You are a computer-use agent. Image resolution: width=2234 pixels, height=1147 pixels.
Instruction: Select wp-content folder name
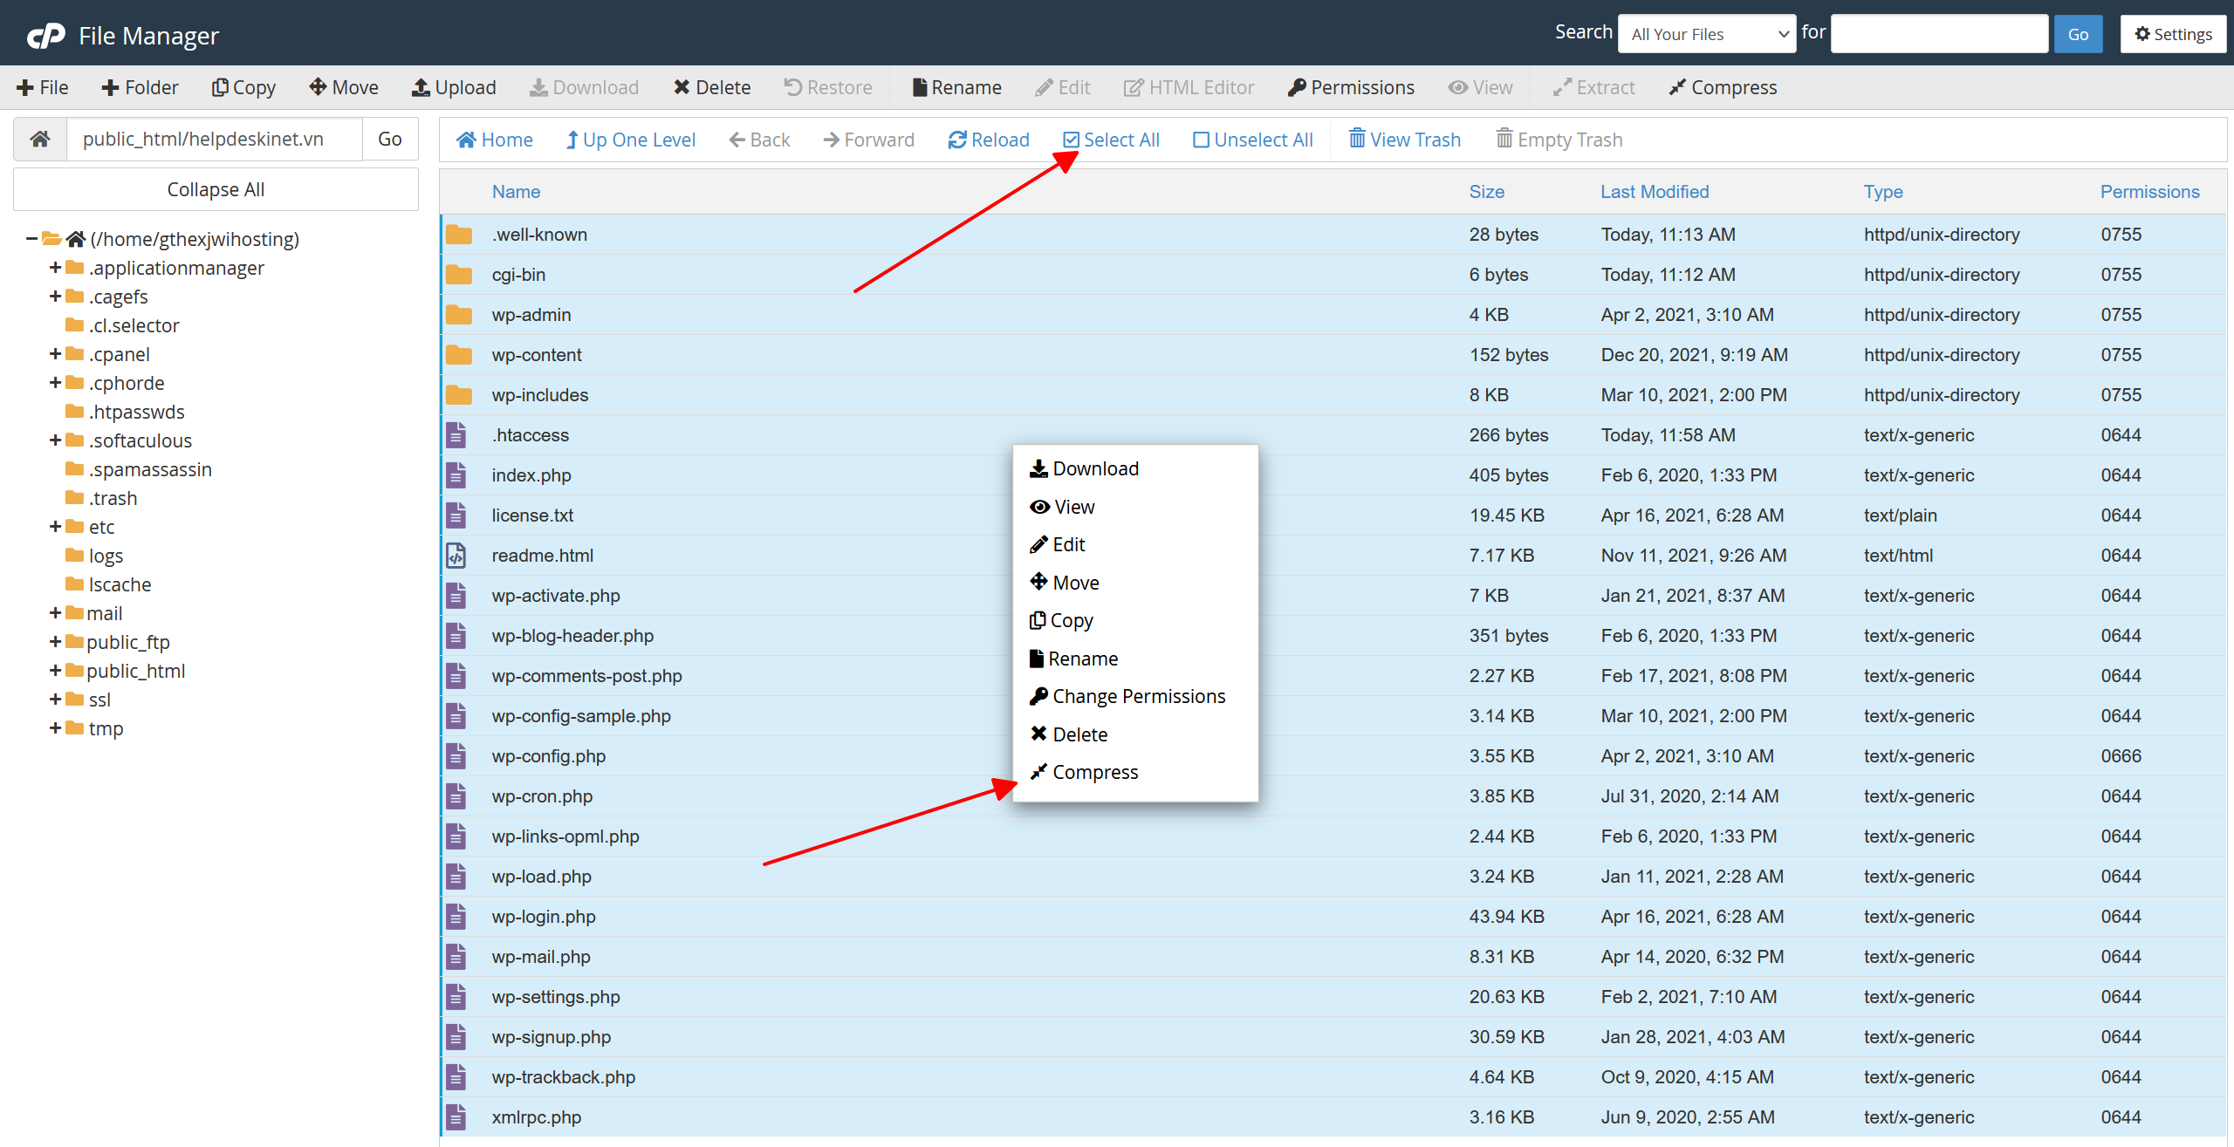537,355
